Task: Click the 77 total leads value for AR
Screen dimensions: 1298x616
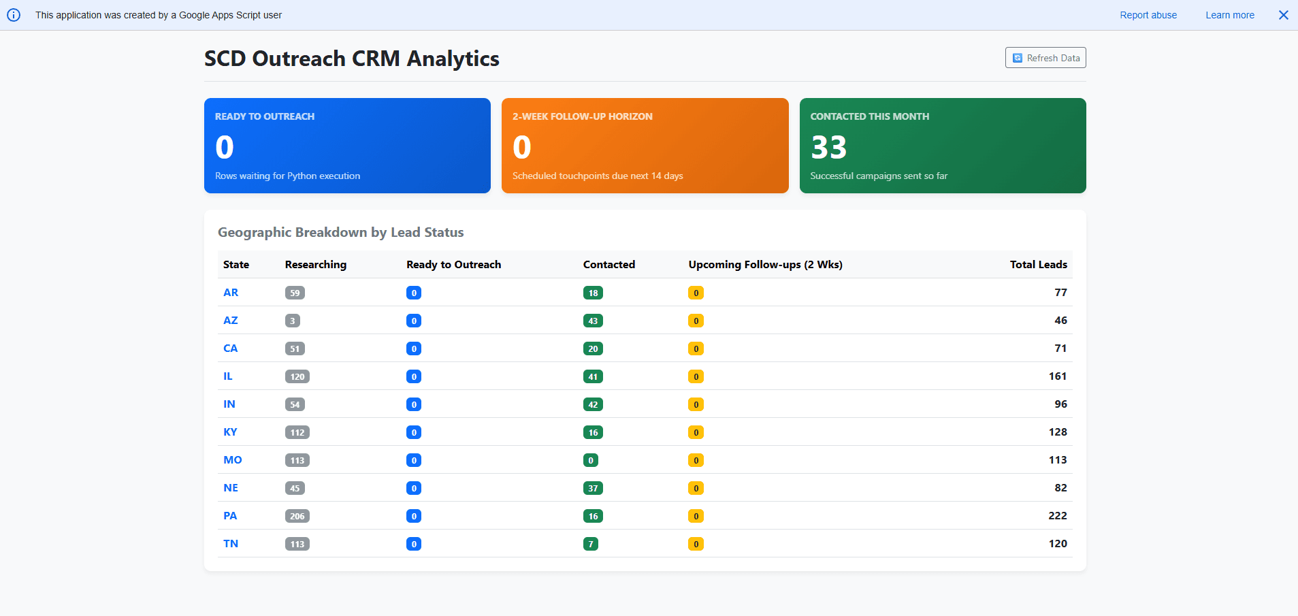Action: (1060, 293)
